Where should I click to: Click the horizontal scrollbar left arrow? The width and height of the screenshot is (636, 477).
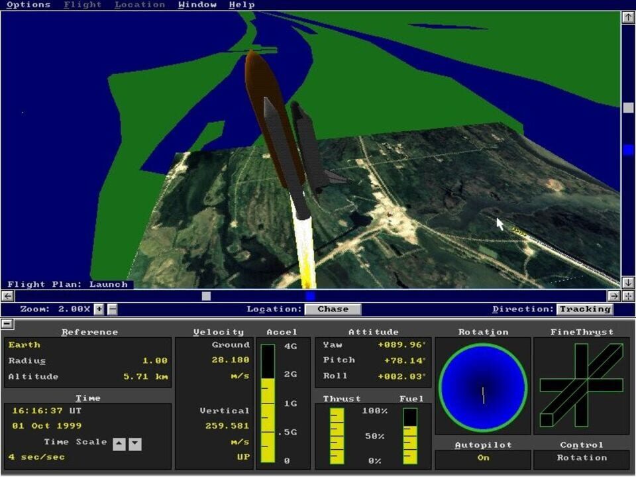[x=7, y=295]
